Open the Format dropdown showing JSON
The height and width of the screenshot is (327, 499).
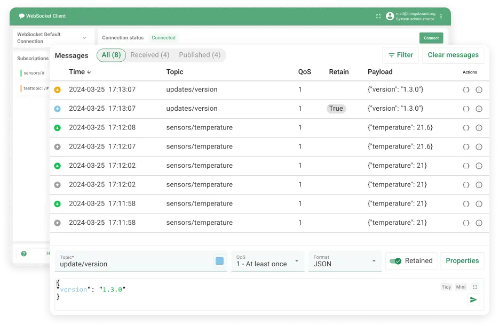point(344,263)
